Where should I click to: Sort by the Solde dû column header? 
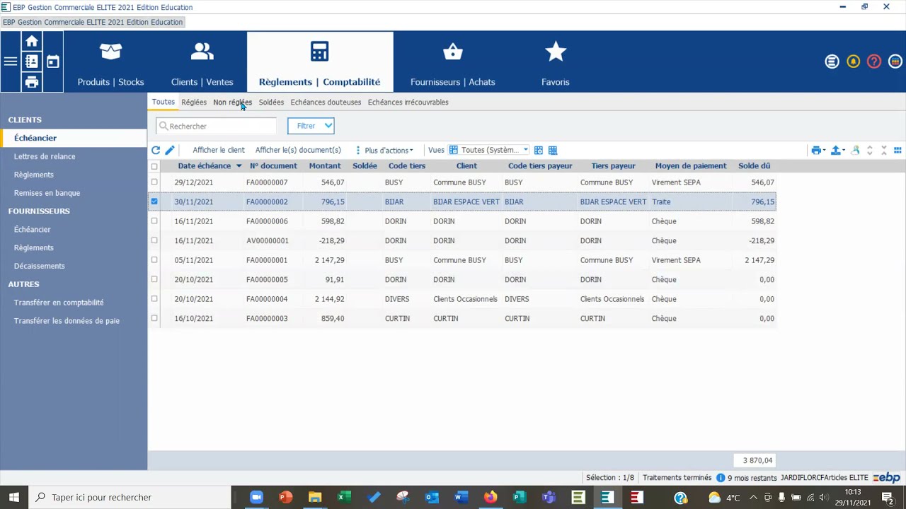tap(755, 166)
